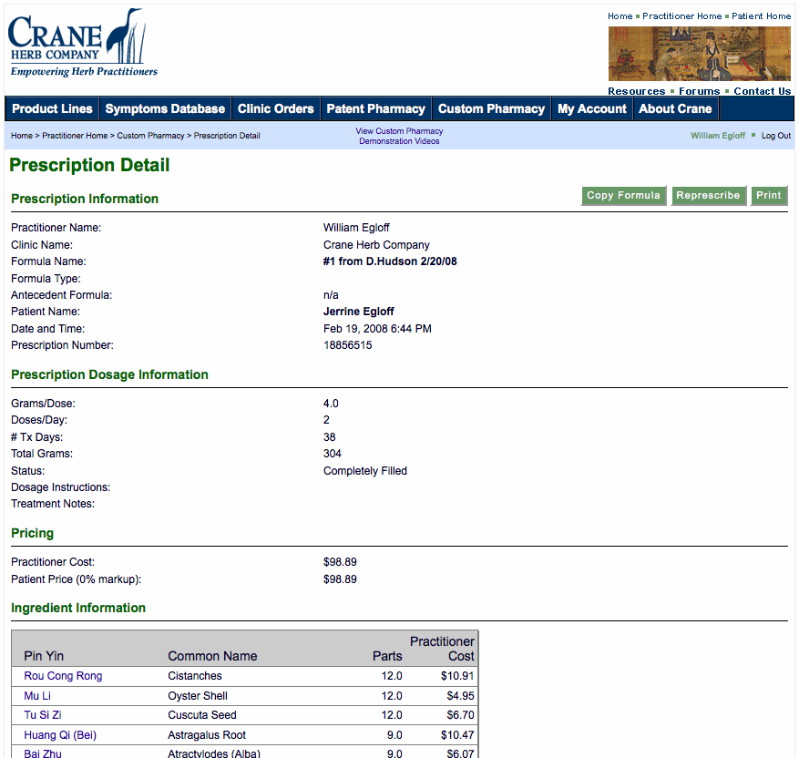This screenshot has width=799, height=758.
Task: Open the Contact Us link
Action: (762, 91)
